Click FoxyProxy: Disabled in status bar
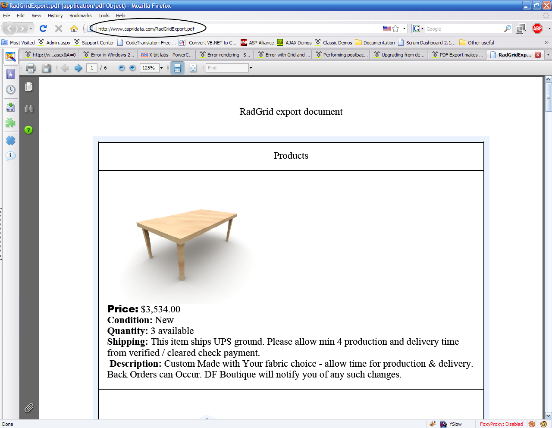 pos(501,424)
